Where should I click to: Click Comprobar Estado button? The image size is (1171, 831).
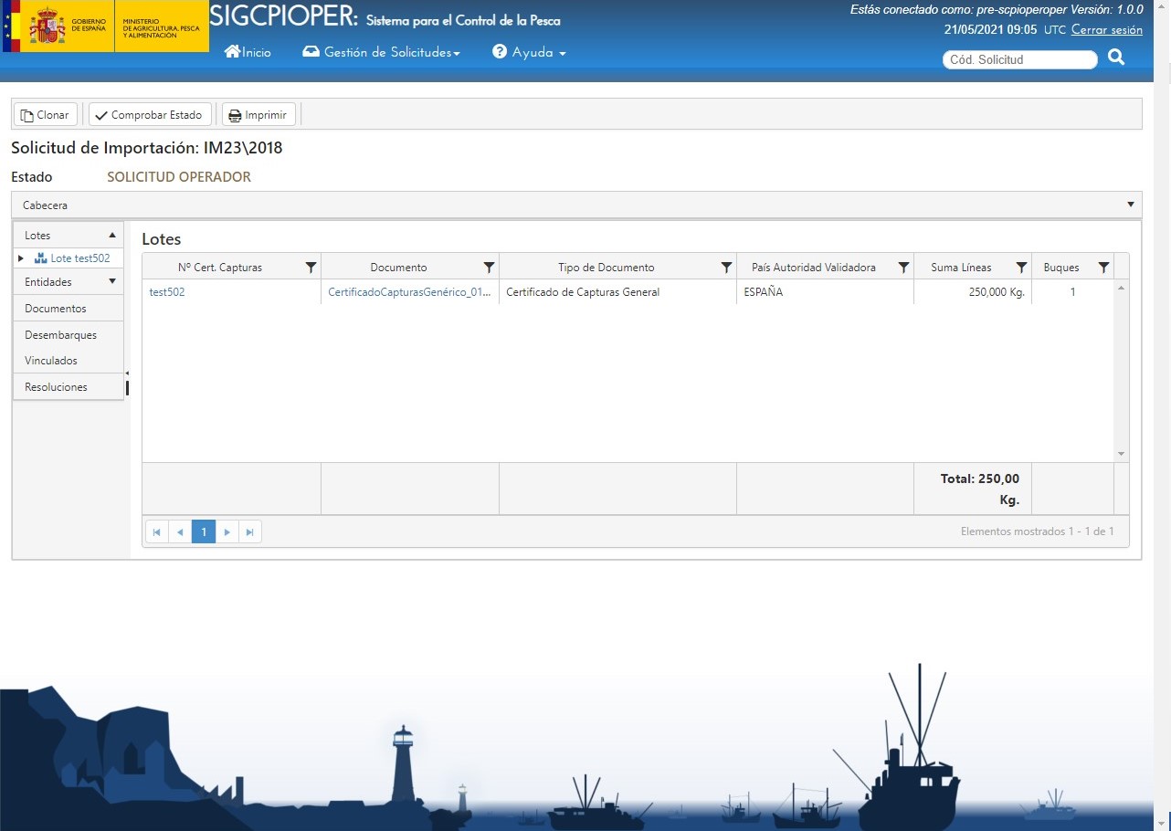150,115
